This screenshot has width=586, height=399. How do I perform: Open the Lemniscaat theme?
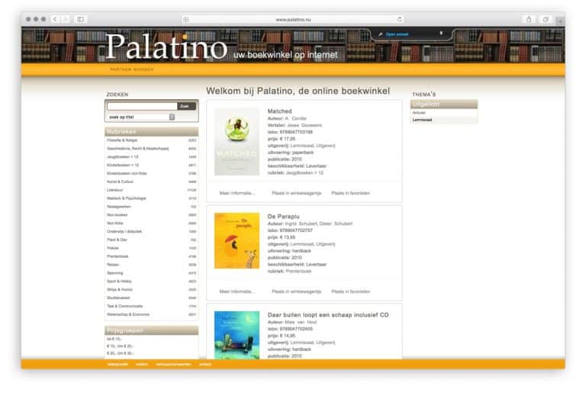[x=422, y=120]
